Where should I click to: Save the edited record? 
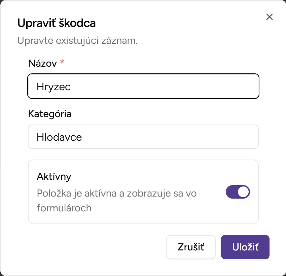pyautogui.click(x=245, y=247)
